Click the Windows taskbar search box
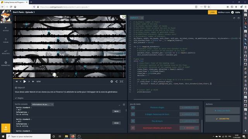 28,136
